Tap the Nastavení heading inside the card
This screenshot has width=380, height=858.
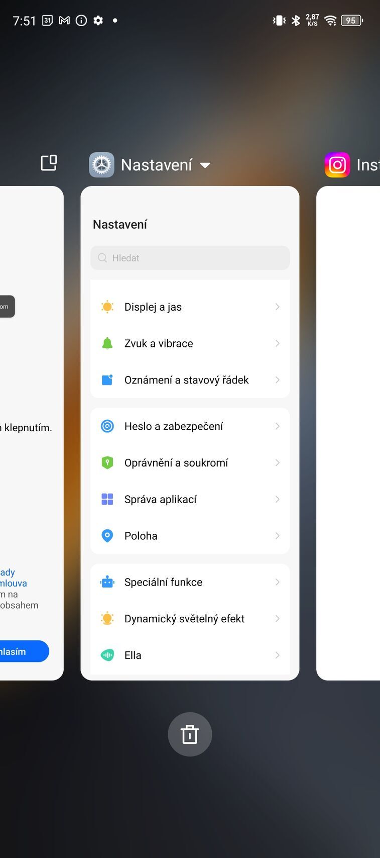tap(120, 225)
